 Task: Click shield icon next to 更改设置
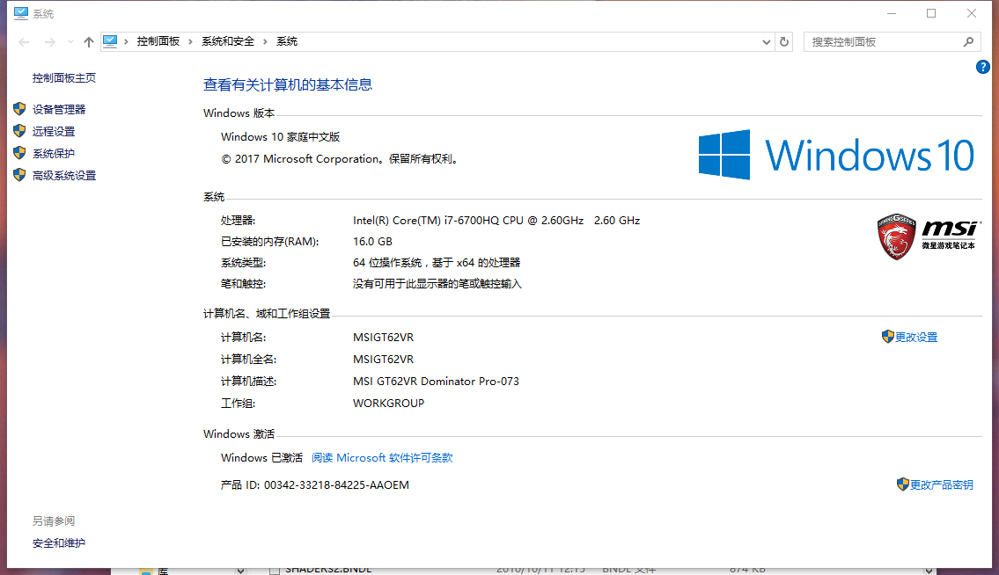point(887,337)
